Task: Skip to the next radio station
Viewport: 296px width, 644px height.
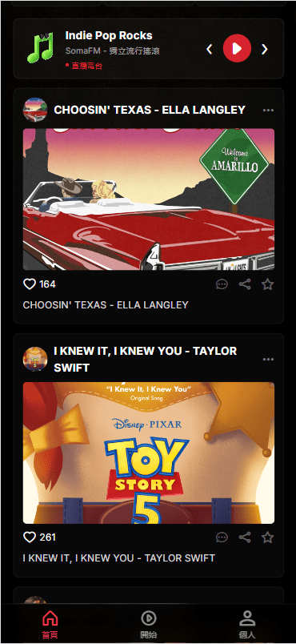Action: (x=265, y=50)
